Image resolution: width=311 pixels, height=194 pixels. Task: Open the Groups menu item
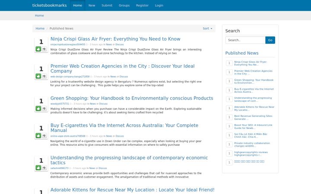(x=124, y=5)
